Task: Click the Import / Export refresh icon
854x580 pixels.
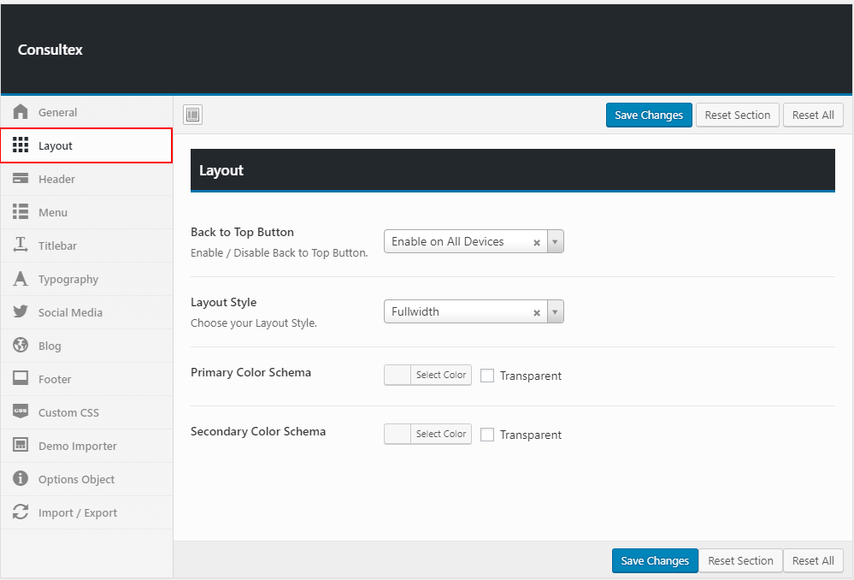Action: click(21, 512)
